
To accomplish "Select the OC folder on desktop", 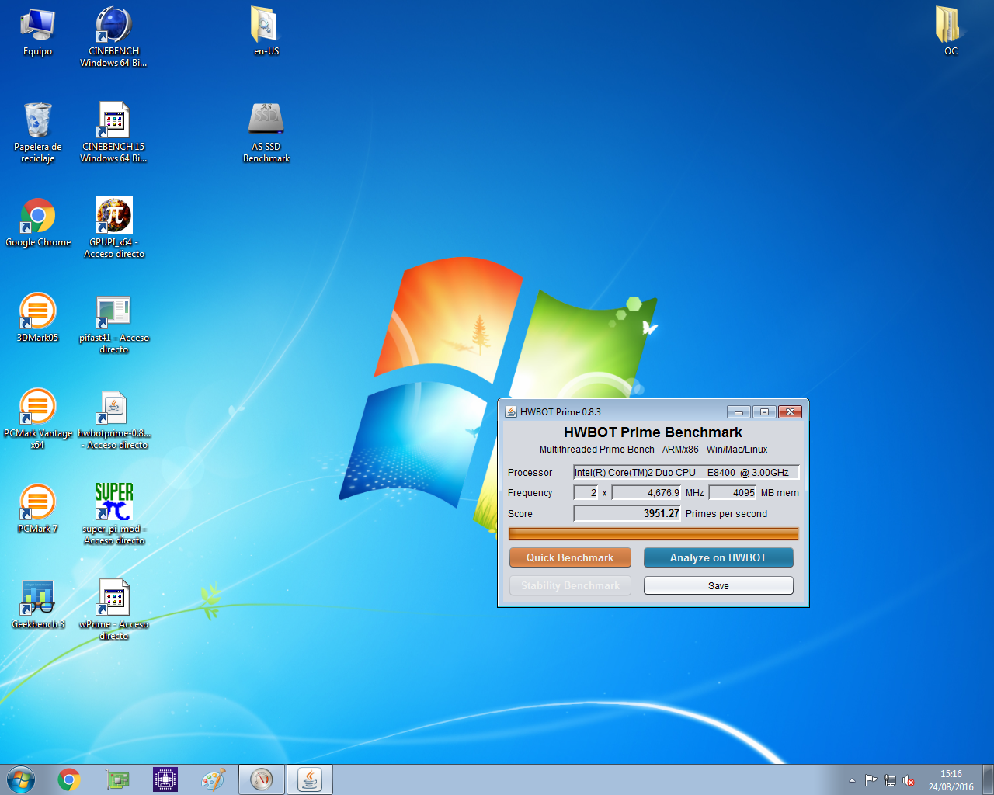I will pyautogui.click(x=951, y=33).
